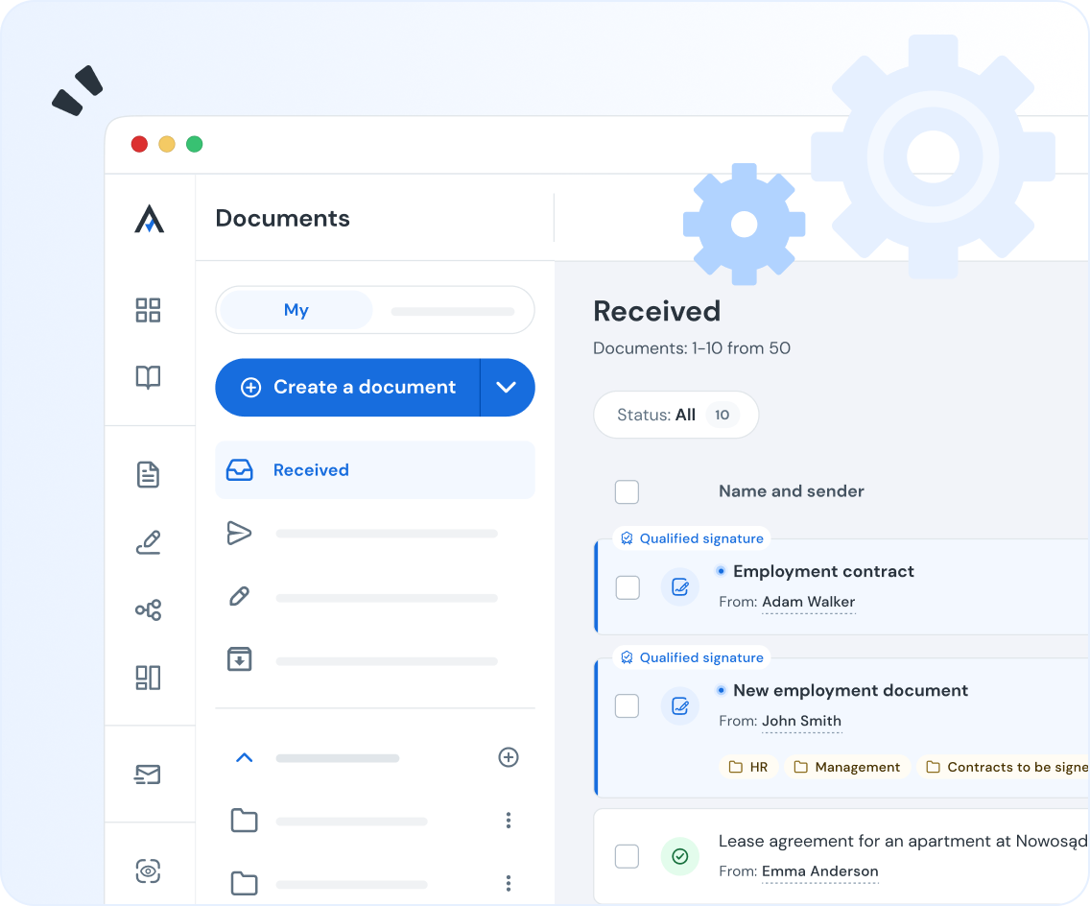The height and width of the screenshot is (906, 1090).
Task: Expand the Create a document dropdown arrow
Action: (507, 388)
